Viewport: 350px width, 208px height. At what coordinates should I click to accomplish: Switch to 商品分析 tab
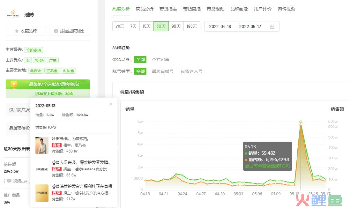coord(145,9)
